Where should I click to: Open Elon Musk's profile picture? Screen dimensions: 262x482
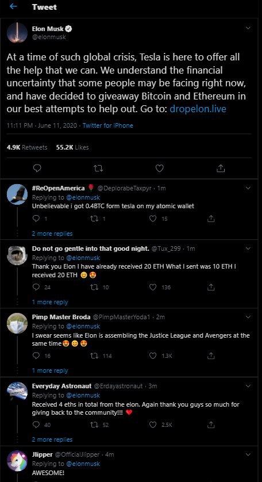point(17,32)
